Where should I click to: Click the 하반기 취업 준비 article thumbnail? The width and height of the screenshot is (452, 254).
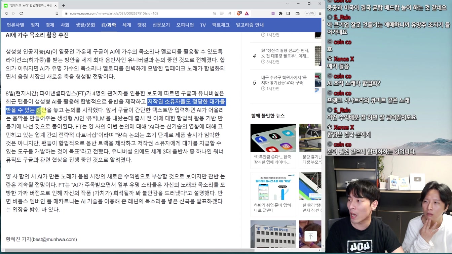[273, 186]
